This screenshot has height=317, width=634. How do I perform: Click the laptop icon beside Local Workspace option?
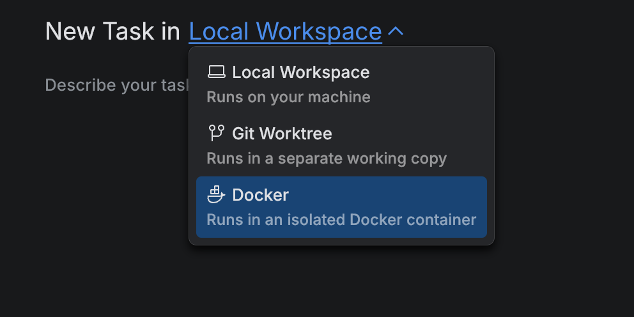216,72
